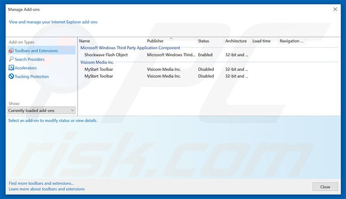This screenshot has width=346, height=199.
Task: Click the Tracking Protection blocked icon
Action: click(11, 76)
